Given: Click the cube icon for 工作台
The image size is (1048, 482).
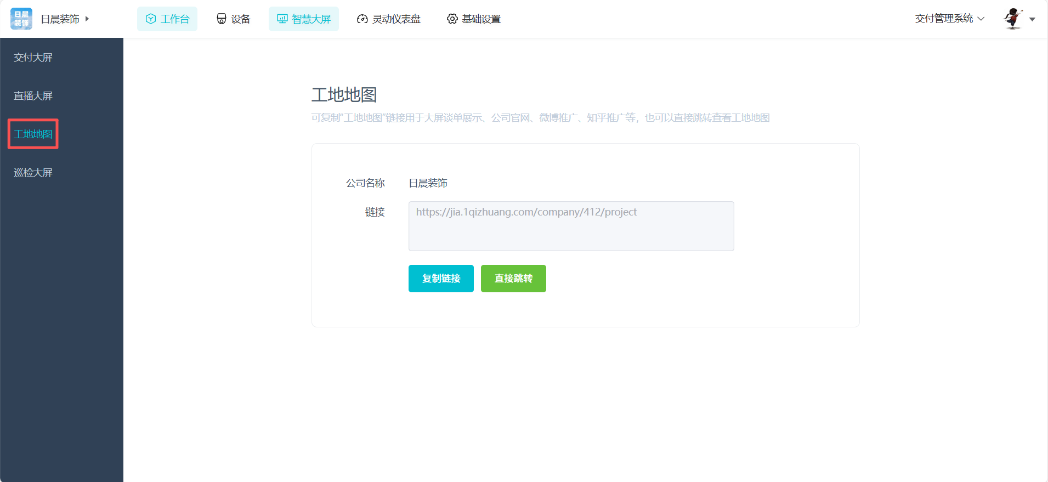Looking at the screenshot, I should click(151, 19).
